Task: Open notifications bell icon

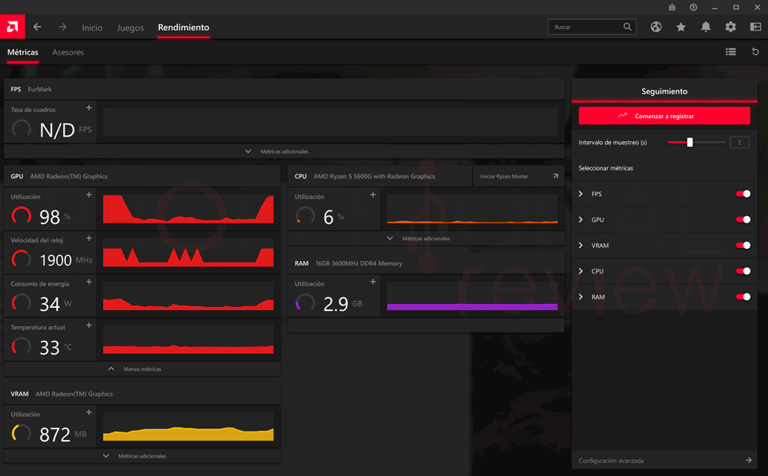Action: coord(706,27)
